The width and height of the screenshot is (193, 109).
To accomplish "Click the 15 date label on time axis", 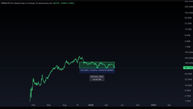I will point(77,105).
